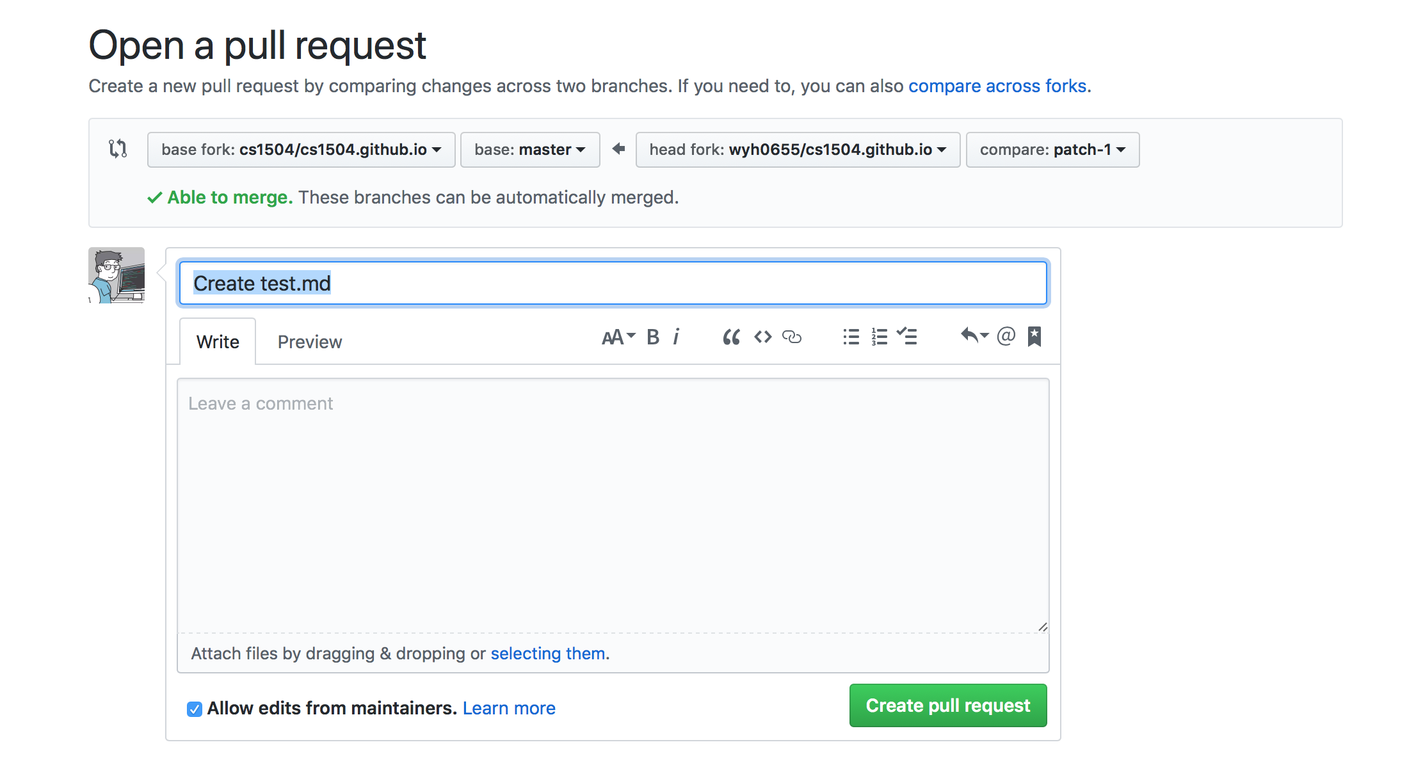The width and height of the screenshot is (1416, 772).
Task: Open the compare: patch-1 branch dropdown
Action: [x=1052, y=150]
